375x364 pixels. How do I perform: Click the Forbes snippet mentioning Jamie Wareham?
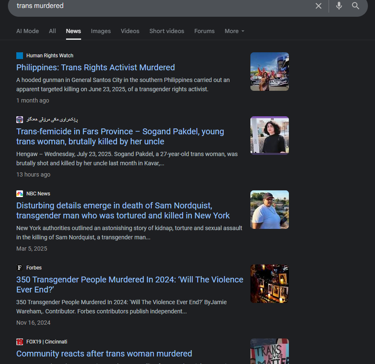(122, 307)
